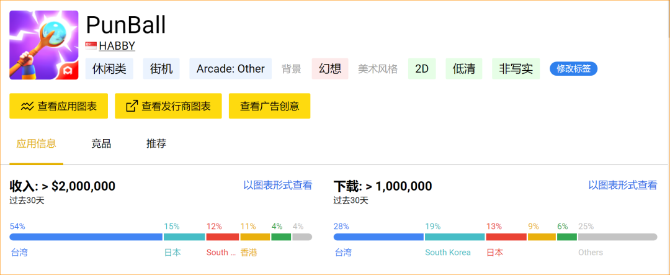Click the yellow 9% downloads bar segment
The height and width of the screenshot is (275, 670).
pyautogui.click(x=542, y=237)
